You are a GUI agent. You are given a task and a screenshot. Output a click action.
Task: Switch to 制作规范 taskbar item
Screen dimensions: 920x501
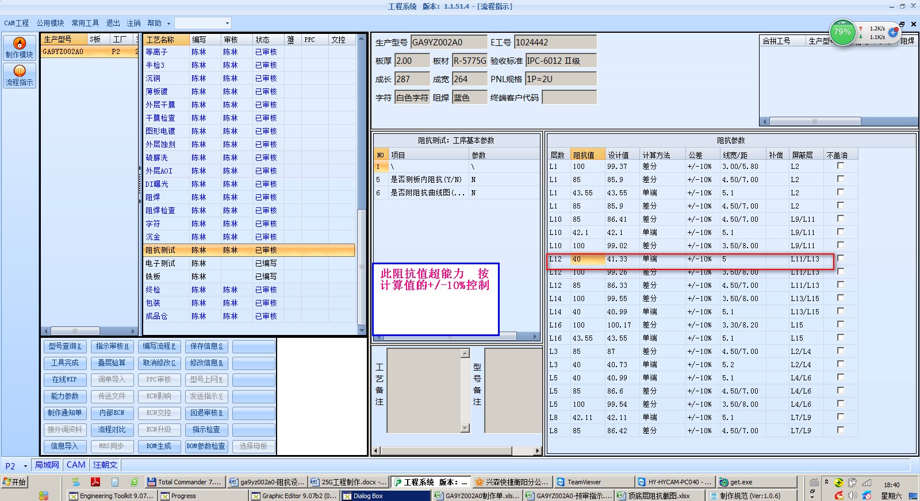coord(750,495)
